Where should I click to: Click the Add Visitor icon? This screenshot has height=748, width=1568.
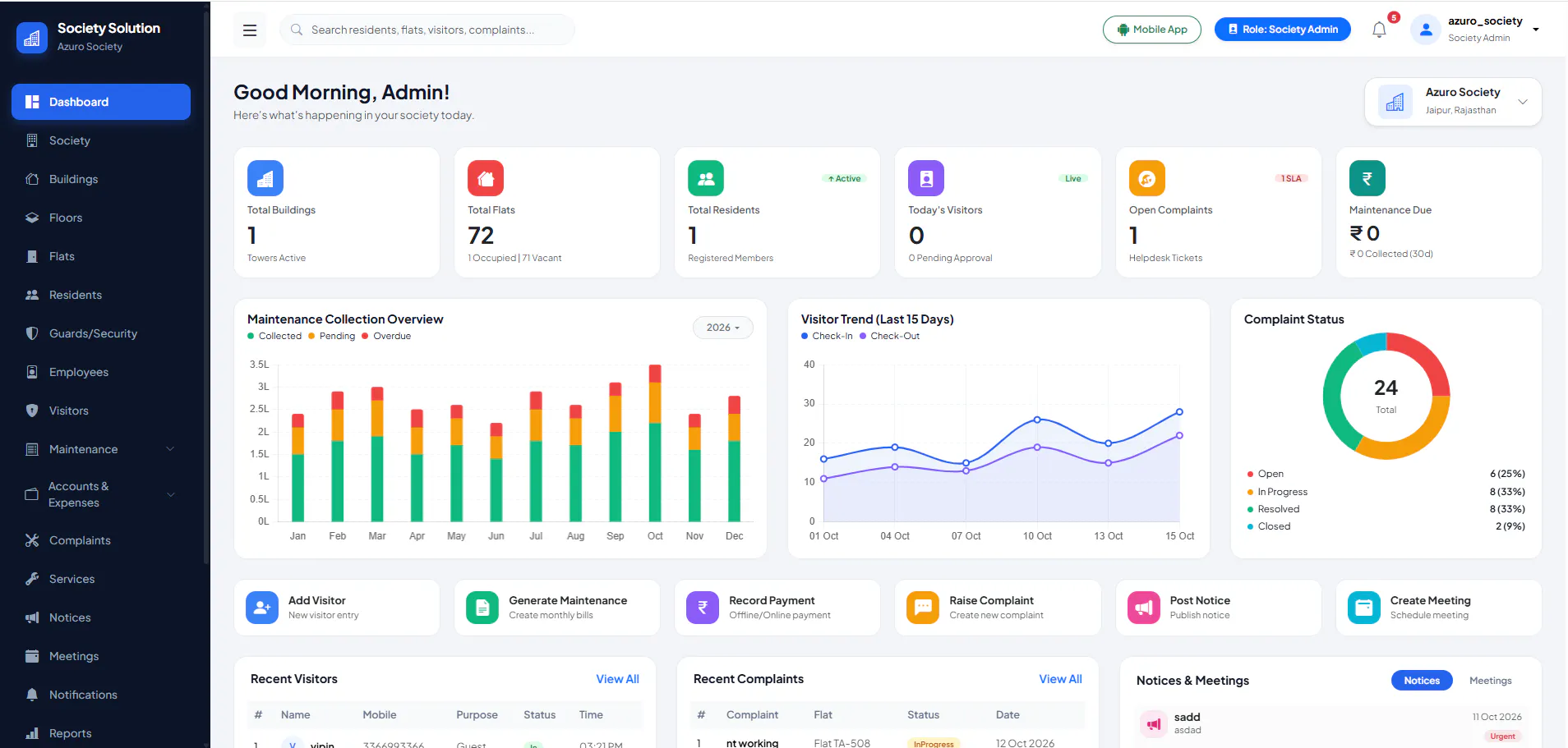[x=262, y=608]
